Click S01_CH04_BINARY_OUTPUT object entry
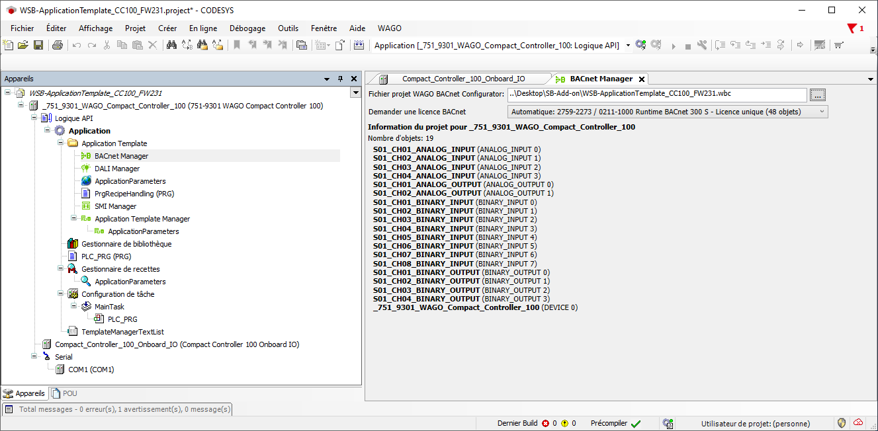The height and width of the screenshot is (431, 878). point(461,298)
